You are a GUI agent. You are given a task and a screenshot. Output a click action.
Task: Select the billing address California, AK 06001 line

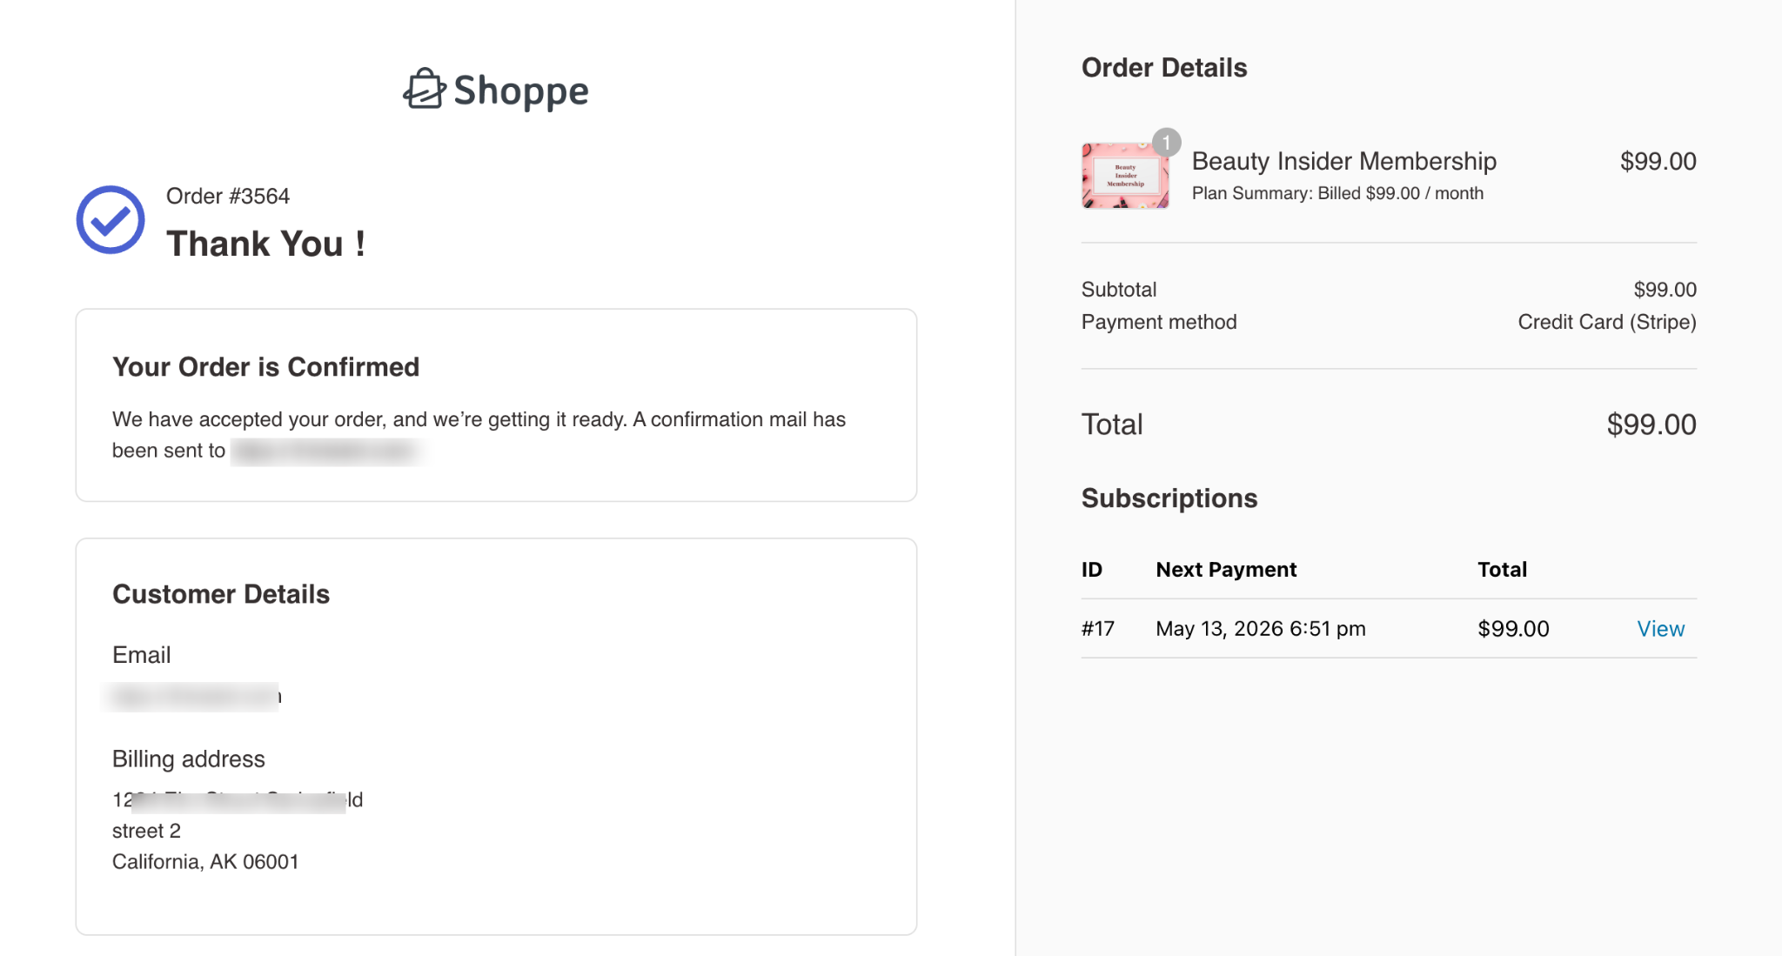point(205,861)
